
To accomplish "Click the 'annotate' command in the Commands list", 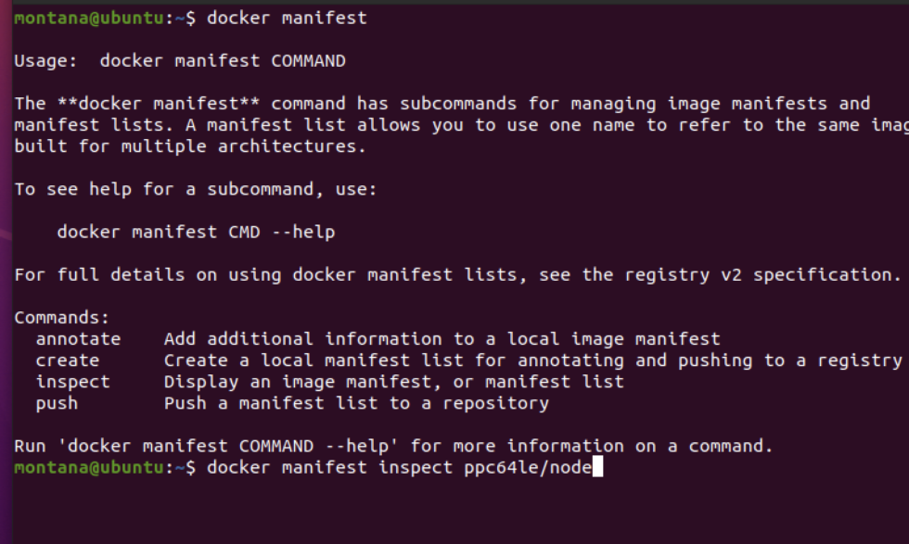I will pyautogui.click(x=78, y=339).
